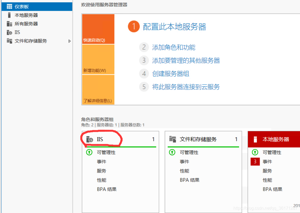Image resolution: width=300 pixels, height=213 pixels.
Task: Open 事件 in the IIS tile
Action: point(102,162)
